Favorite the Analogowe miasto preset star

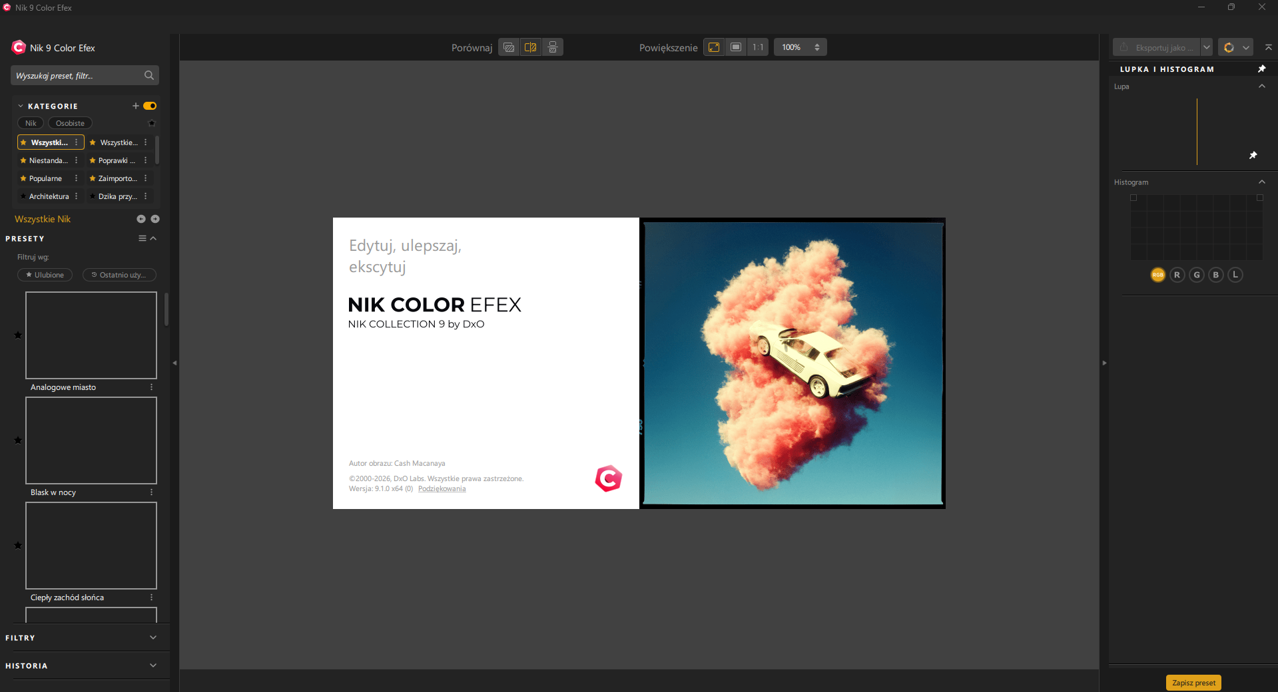click(x=18, y=335)
